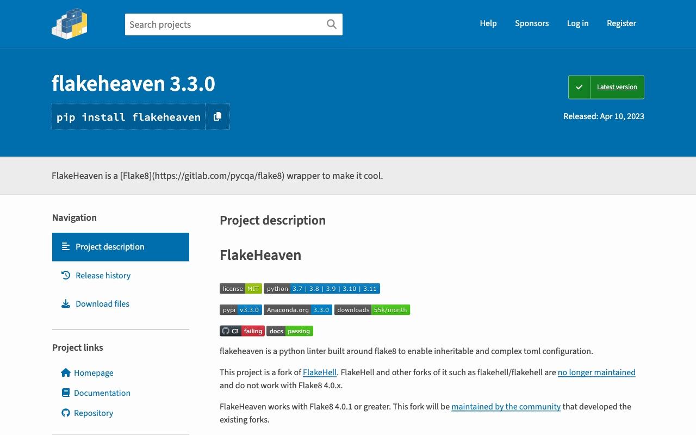Click the pypi v3.3.0 badge
This screenshot has width=696, height=435.
coord(241,310)
